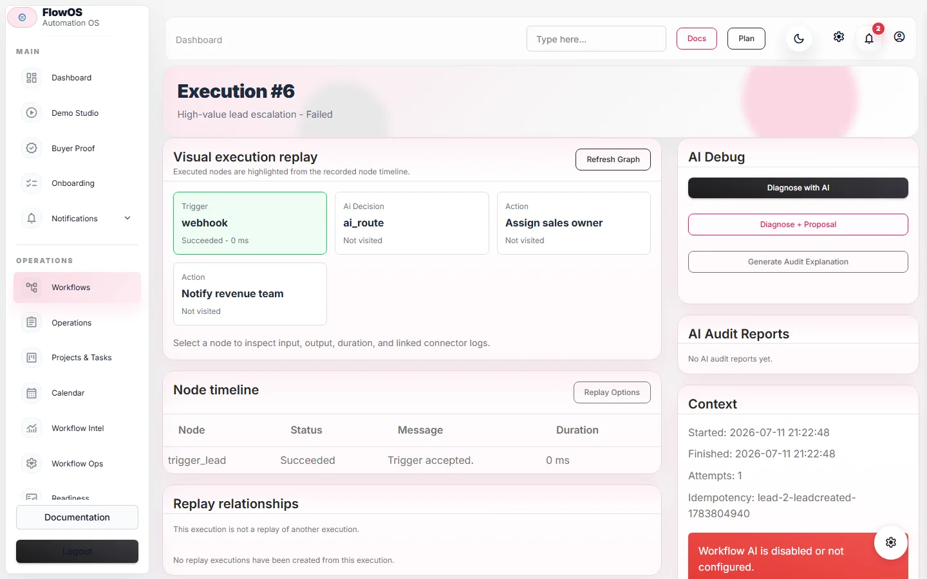This screenshot has height=579, width=927.
Task: Click the Node column header
Action: pyautogui.click(x=192, y=430)
